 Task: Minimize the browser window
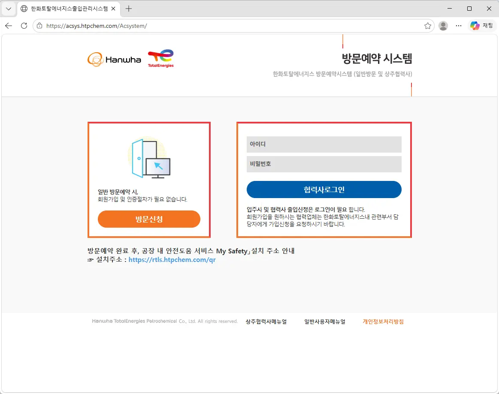(x=450, y=9)
